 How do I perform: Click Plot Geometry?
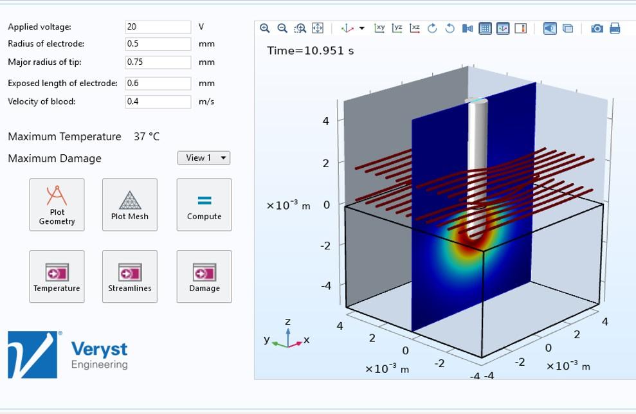pyautogui.click(x=57, y=204)
